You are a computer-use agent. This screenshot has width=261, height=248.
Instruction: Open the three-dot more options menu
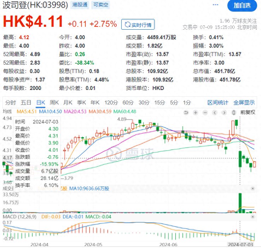(215, 5)
